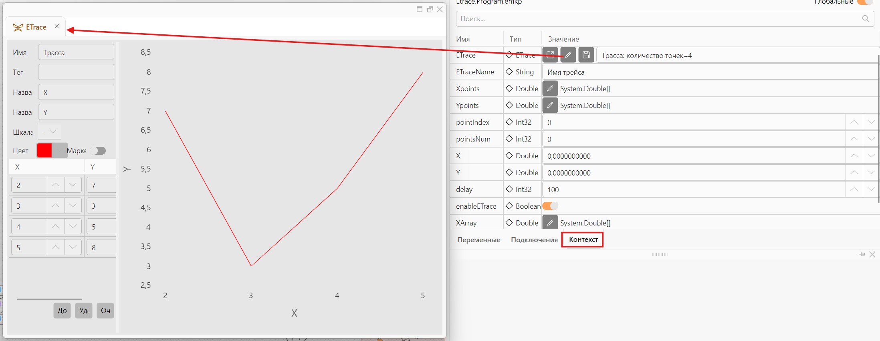
Task: Increase the delay value with up arrow
Action: [854, 189]
